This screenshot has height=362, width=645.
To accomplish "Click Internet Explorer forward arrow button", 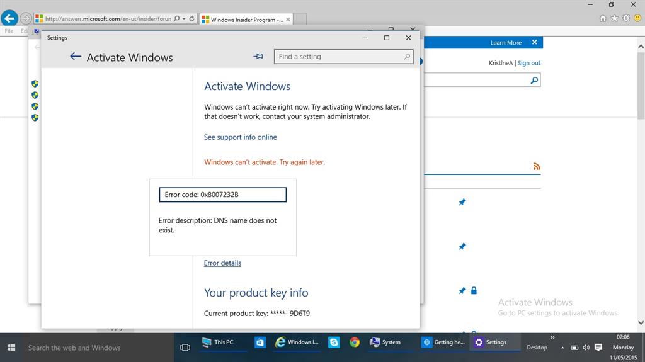I will pos(25,18).
